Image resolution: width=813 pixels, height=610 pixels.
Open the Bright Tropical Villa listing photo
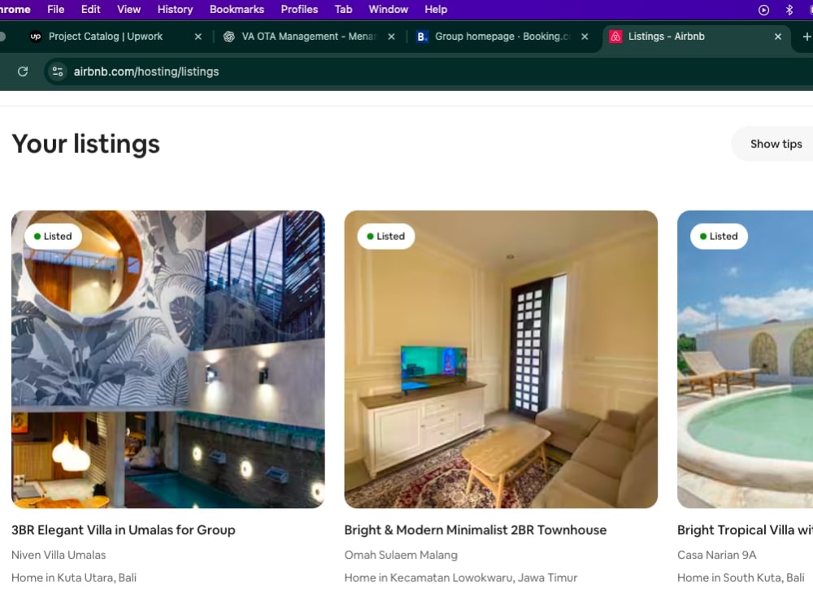click(745, 359)
